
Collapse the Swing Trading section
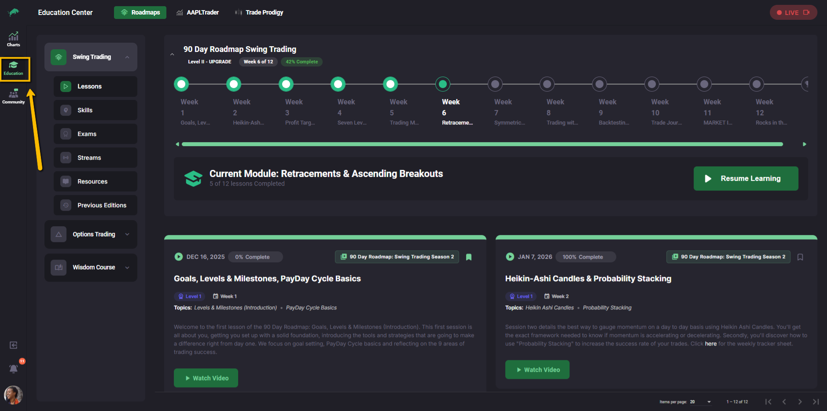tap(127, 57)
